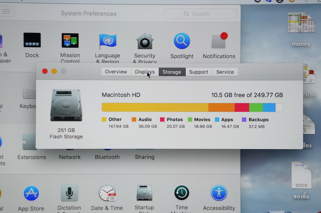Screen dimensions: 321x213
Task: Open the Network preferences label
Action: (69, 157)
